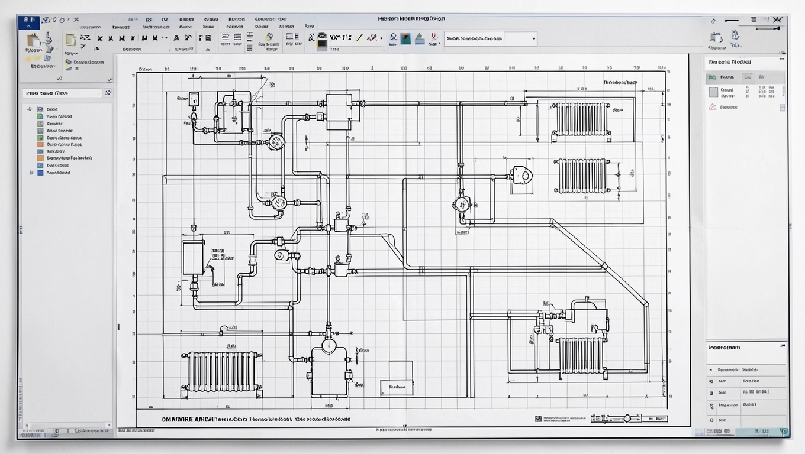The image size is (805, 454).
Task: Select the pencil draw tool in the ribbon
Action: coord(358,38)
